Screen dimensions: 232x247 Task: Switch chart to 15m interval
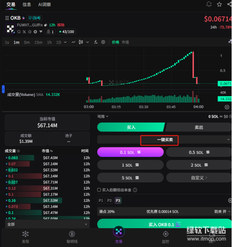tap(38, 42)
